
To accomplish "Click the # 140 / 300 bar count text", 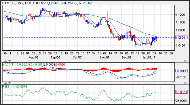I will click(x=32, y=3).
